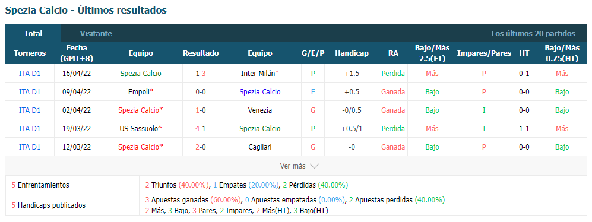This screenshot has height=222, width=592.
Task: Click Venezia team name
Action: click(259, 110)
